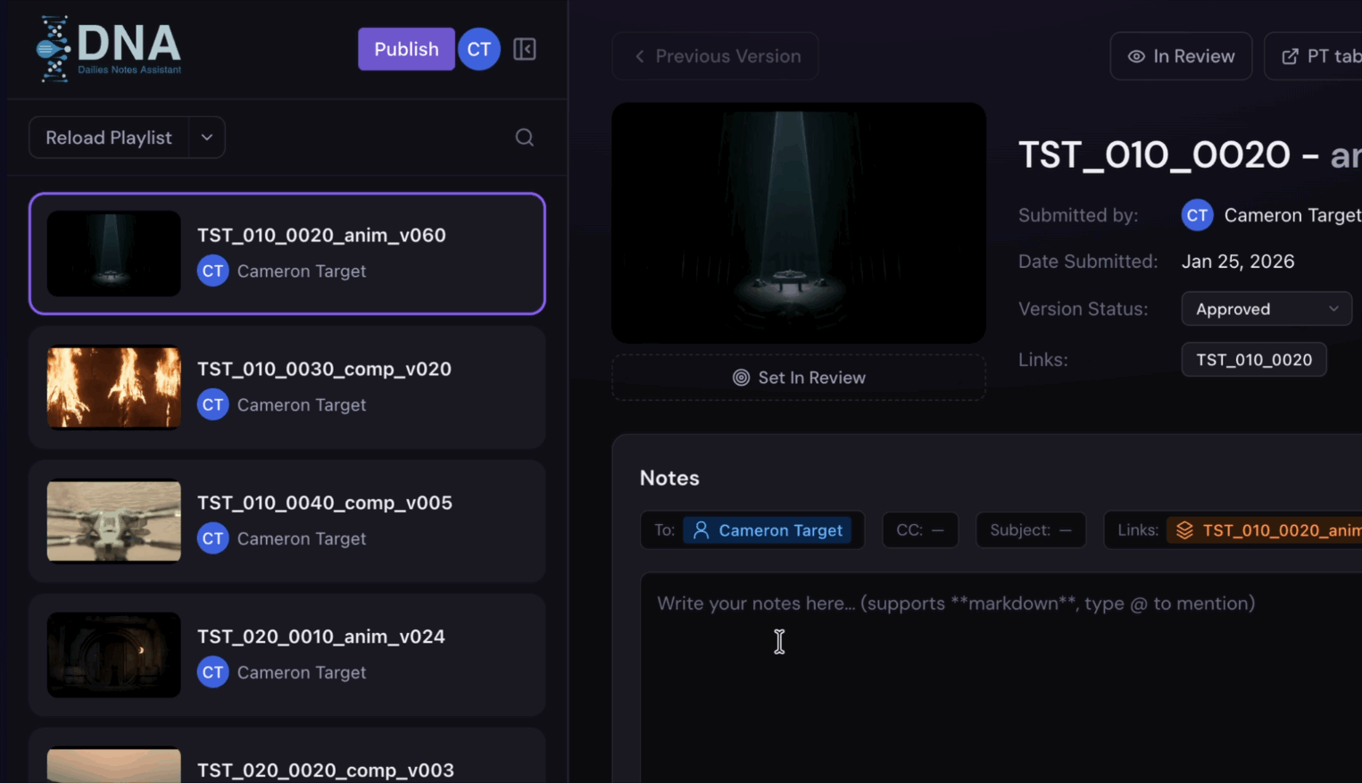This screenshot has height=783, width=1362.
Task: Click the notes text area to write
Action: 1001,679
